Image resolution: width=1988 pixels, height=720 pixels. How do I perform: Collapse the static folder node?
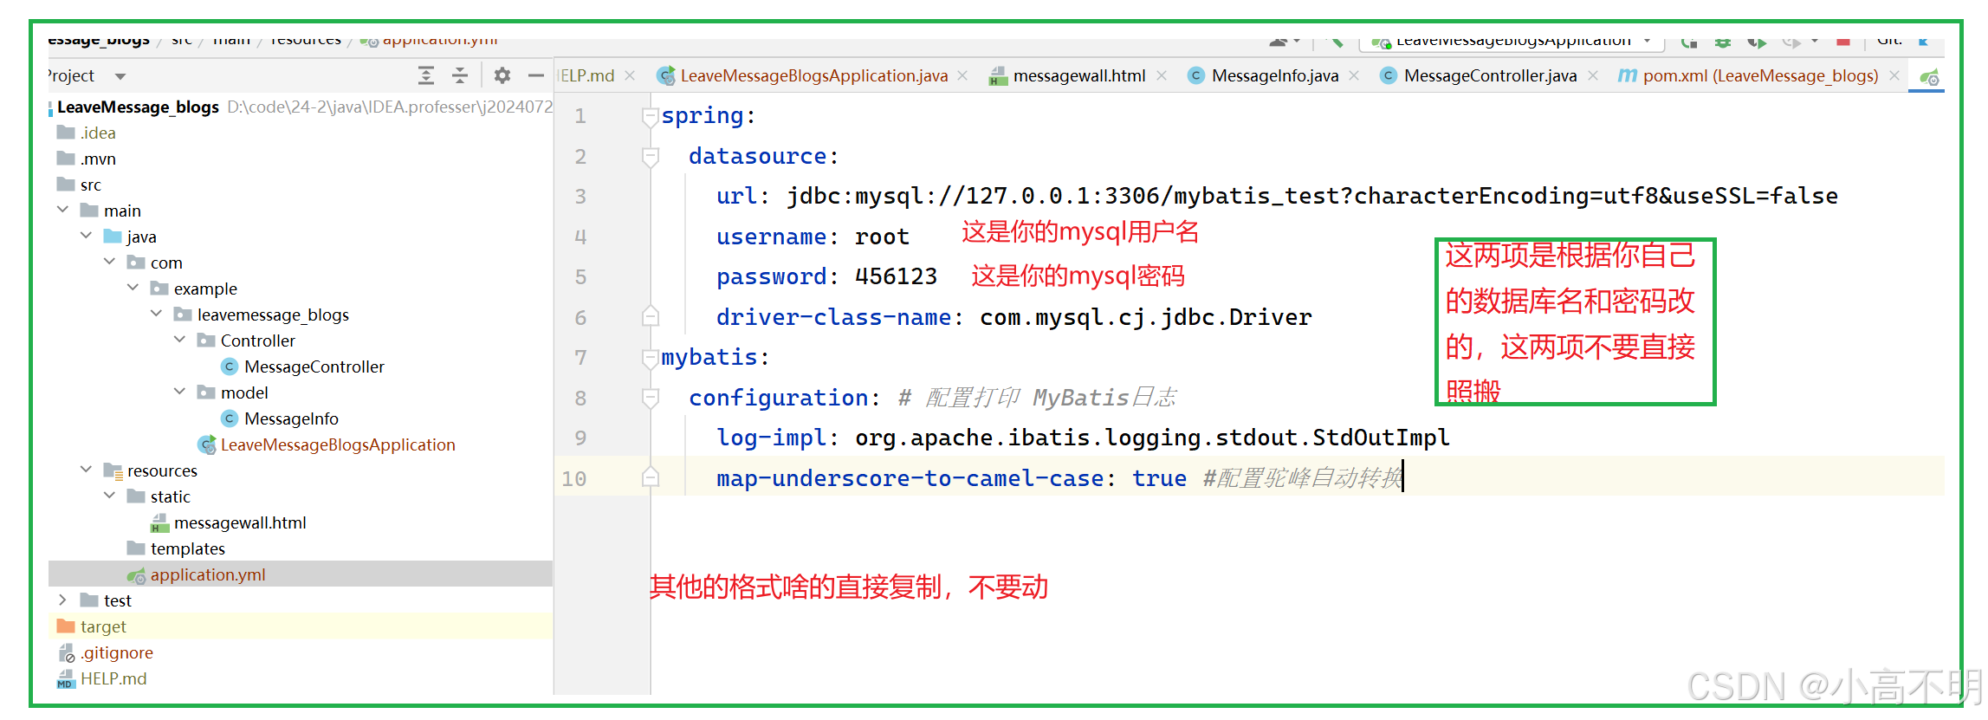[109, 496]
